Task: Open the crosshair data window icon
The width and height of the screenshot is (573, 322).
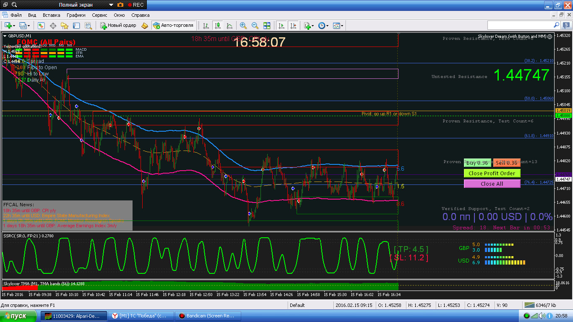Action: coord(53,26)
